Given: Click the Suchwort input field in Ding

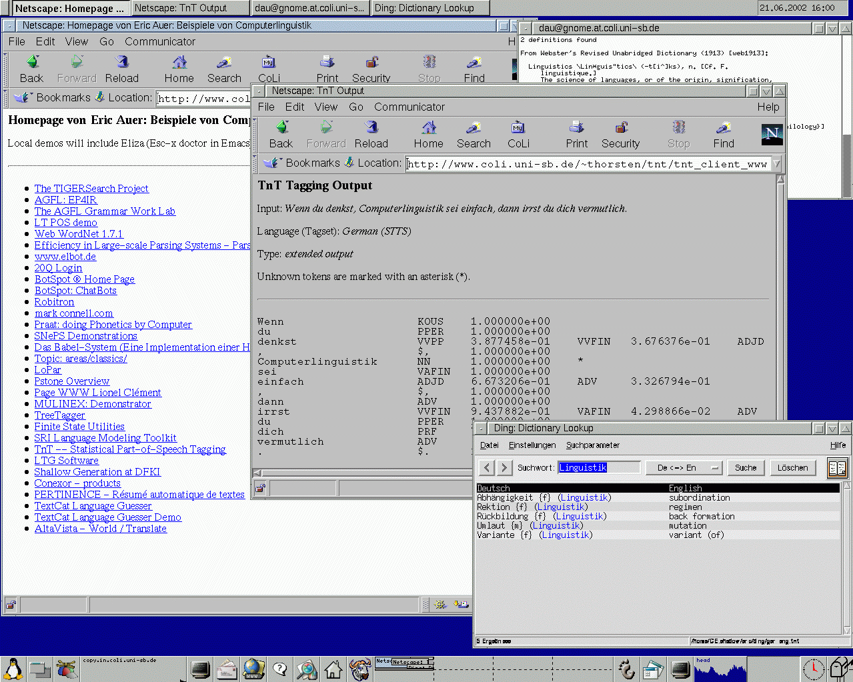Looking at the screenshot, I should [x=598, y=467].
